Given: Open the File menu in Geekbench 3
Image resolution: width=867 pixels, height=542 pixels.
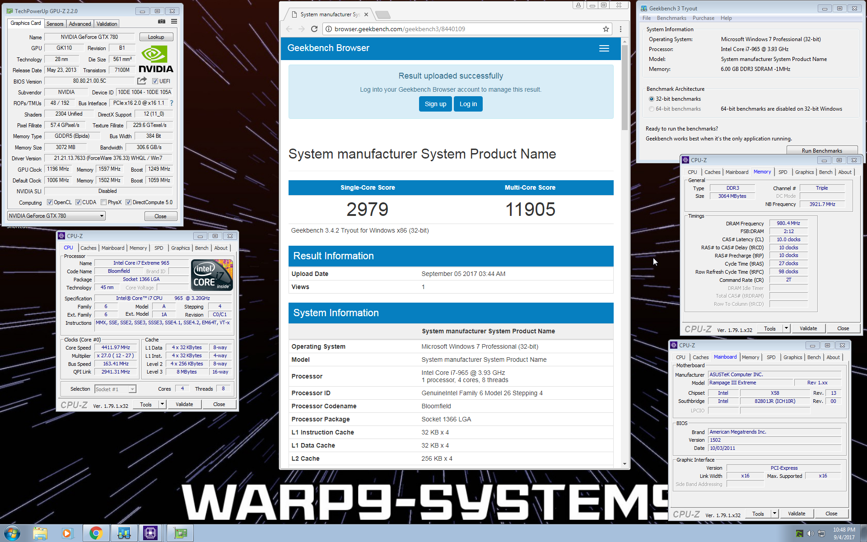Looking at the screenshot, I should pyautogui.click(x=647, y=18).
